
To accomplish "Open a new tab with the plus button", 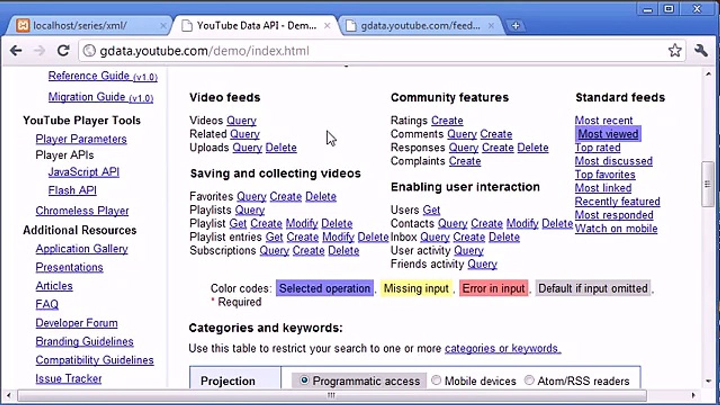I will pyautogui.click(x=515, y=25).
